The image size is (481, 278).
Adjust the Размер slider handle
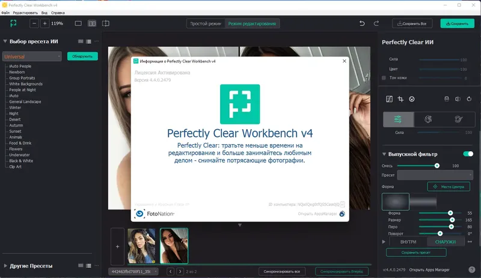(x=452, y=220)
